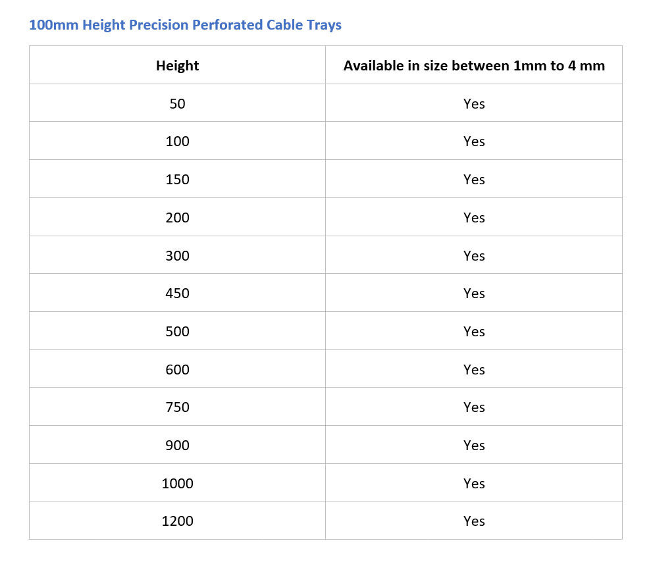Click the Yes cell in the 1200 row
This screenshot has width=653, height=564.
[x=474, y=521]
